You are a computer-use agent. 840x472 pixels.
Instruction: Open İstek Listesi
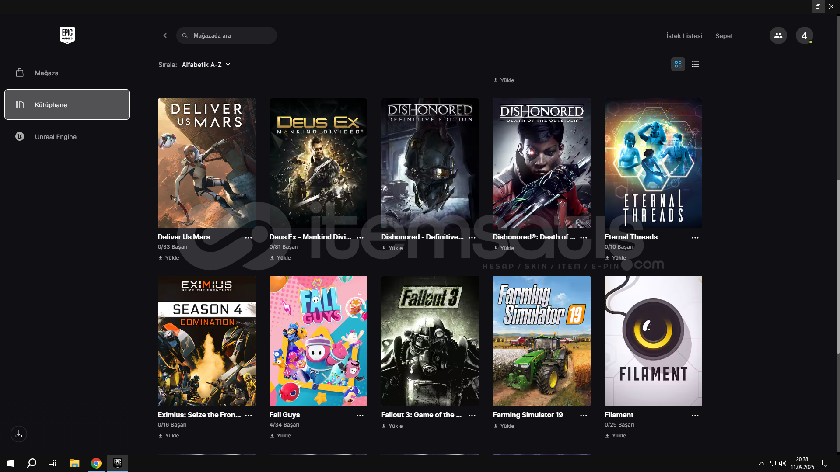coord(684,36)
